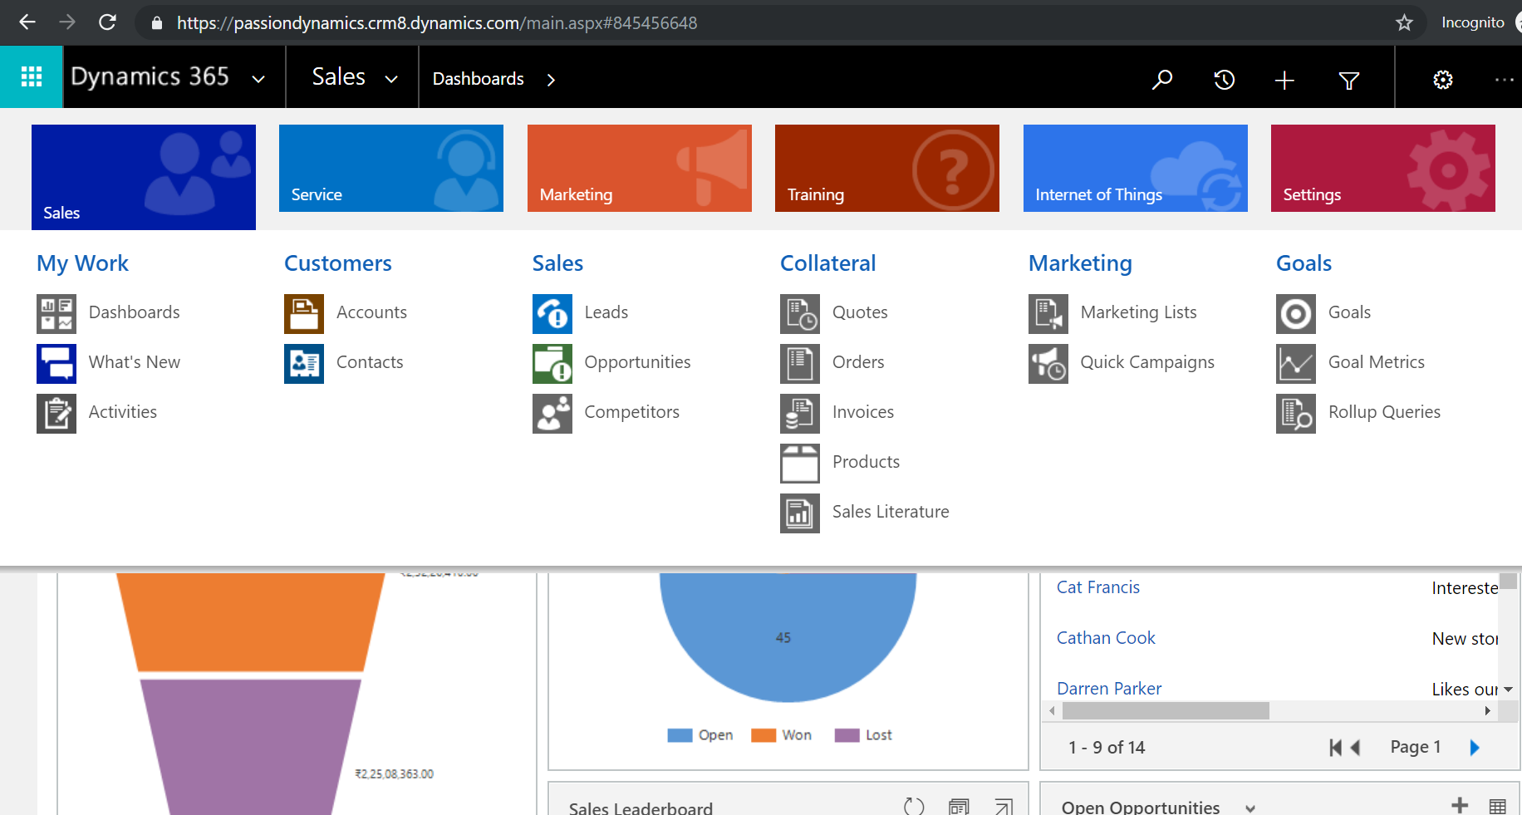Viewport: 1522px width, 815px height.
Task: Open the app launcher waffle icon
Action: pos(32,77)
